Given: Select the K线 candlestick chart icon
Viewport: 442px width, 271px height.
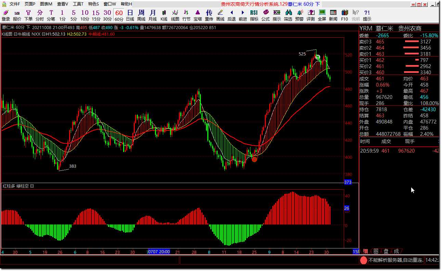Looking at the screenshot, I should pyautogui.click(x=164, y=15).
